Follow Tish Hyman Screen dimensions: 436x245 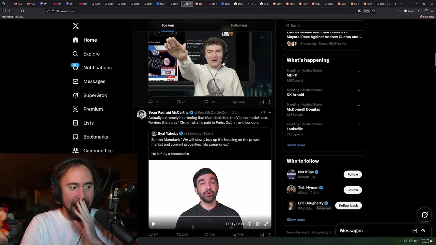tap(353, 190)
